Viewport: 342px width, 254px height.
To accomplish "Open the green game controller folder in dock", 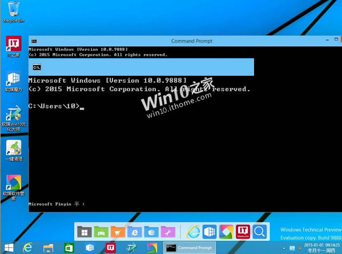I will [101, 232].
